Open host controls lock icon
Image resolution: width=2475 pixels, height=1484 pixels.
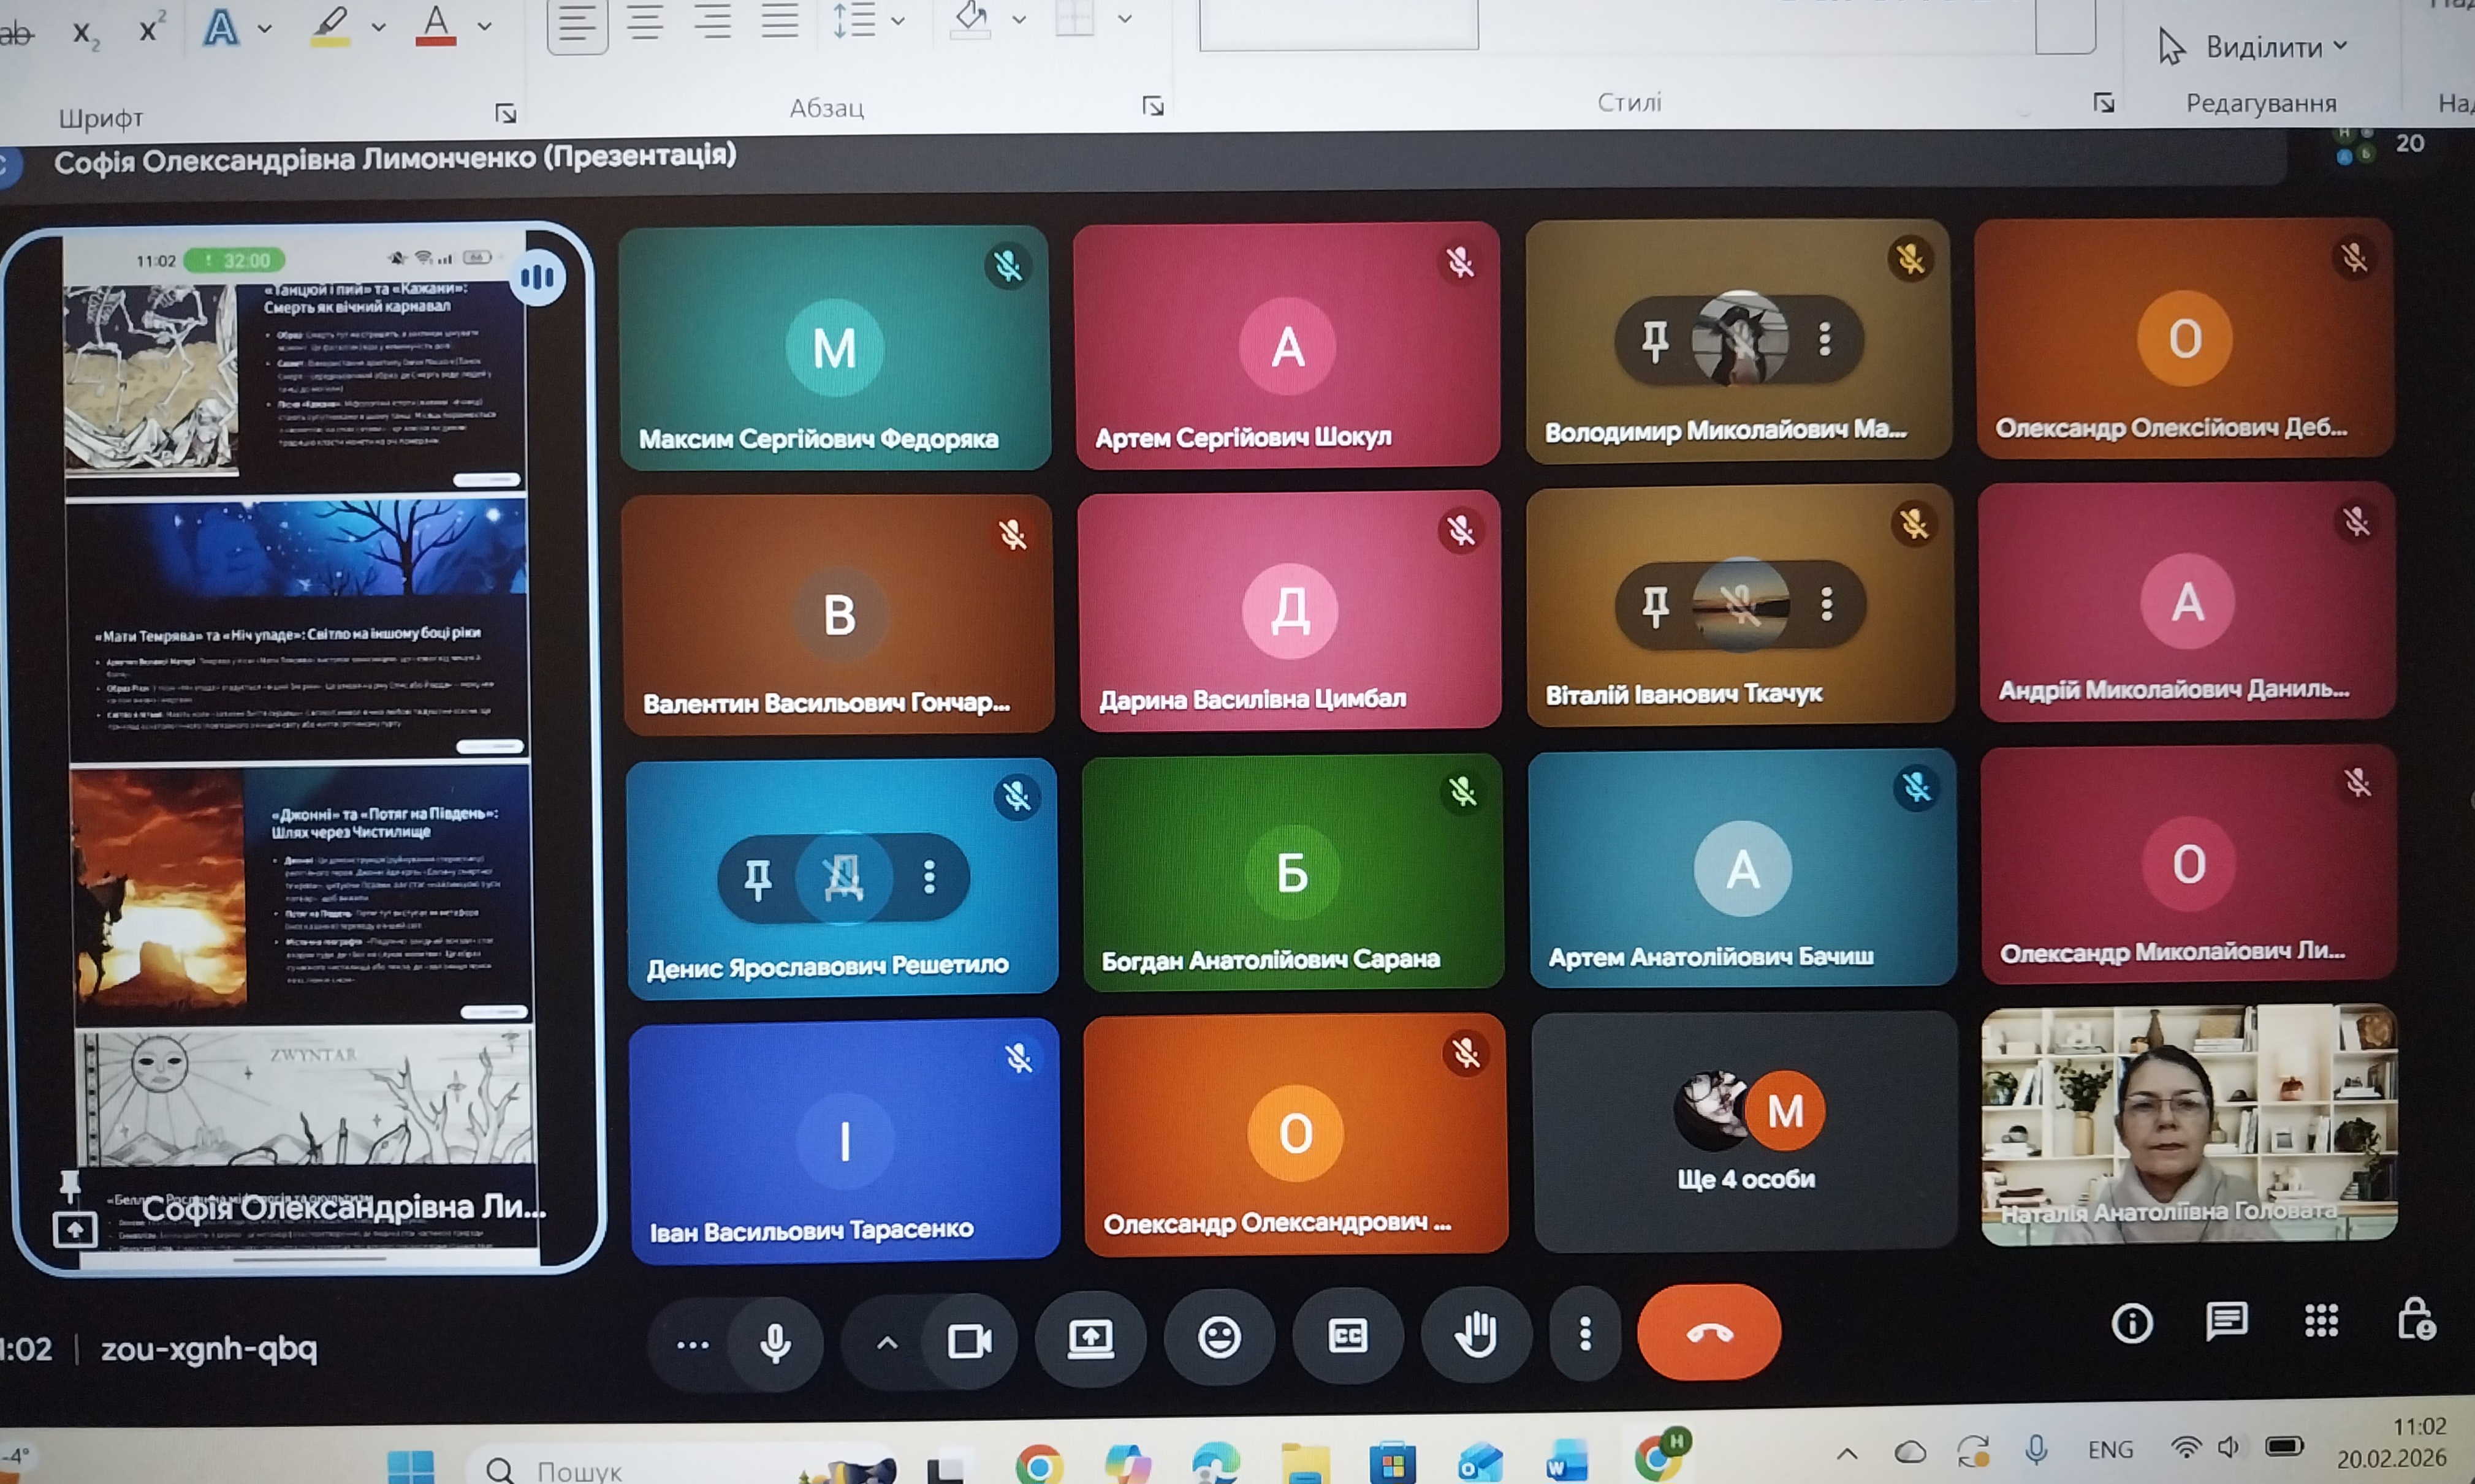(x=2415, y=1320)
